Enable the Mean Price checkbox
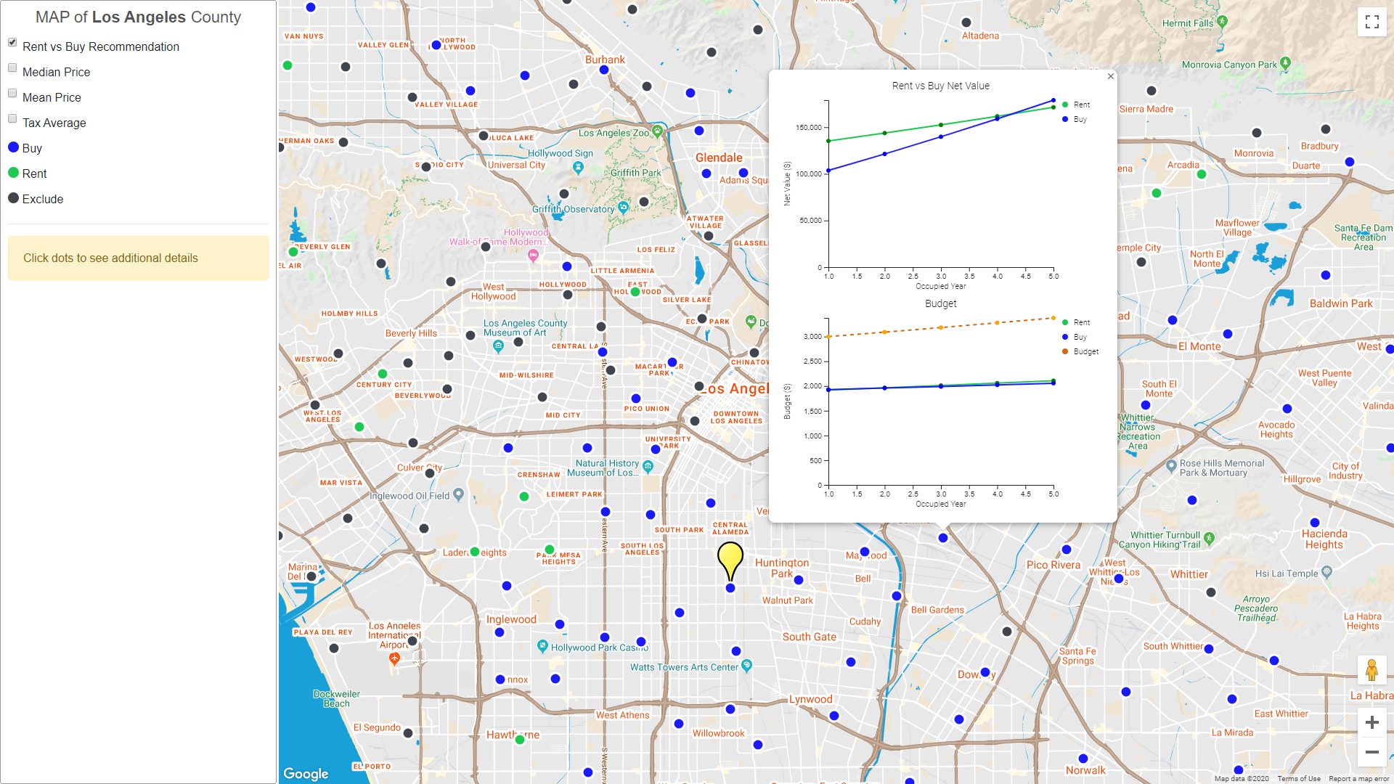 pyautogui.click(x=12, y=93)
